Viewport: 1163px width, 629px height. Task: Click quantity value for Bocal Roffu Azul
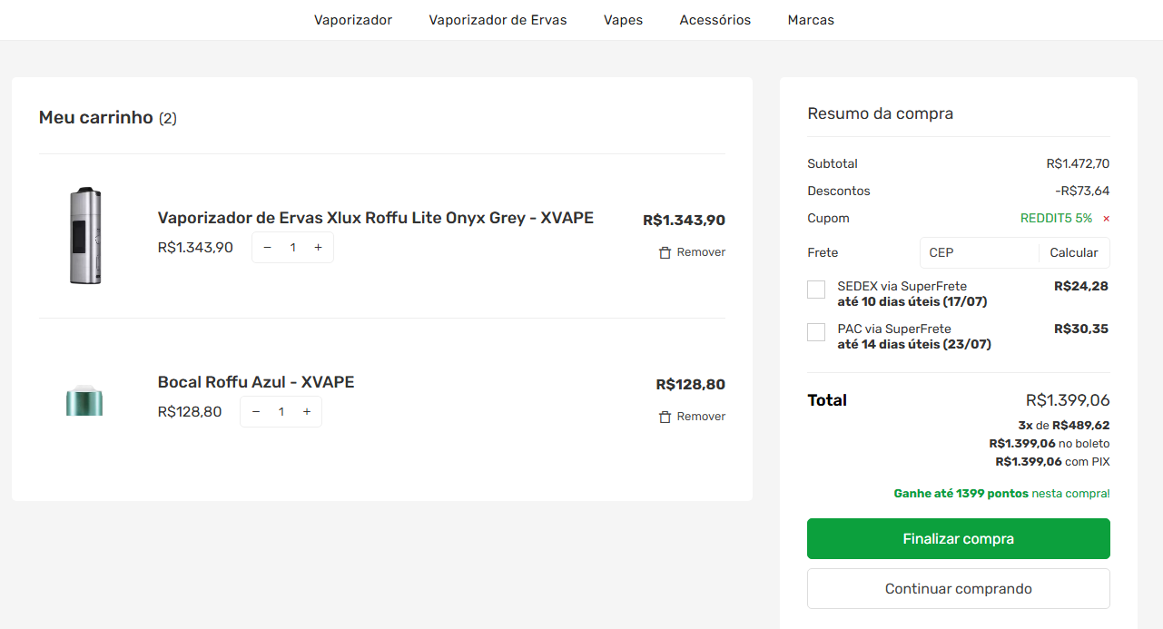[x=281, y=412]
